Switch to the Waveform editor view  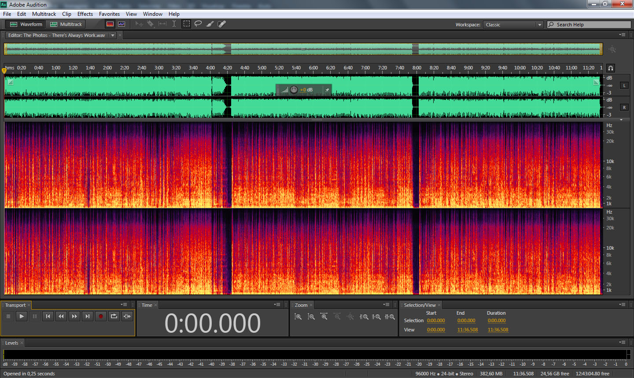pyautogui.click(x=26, y=24)
